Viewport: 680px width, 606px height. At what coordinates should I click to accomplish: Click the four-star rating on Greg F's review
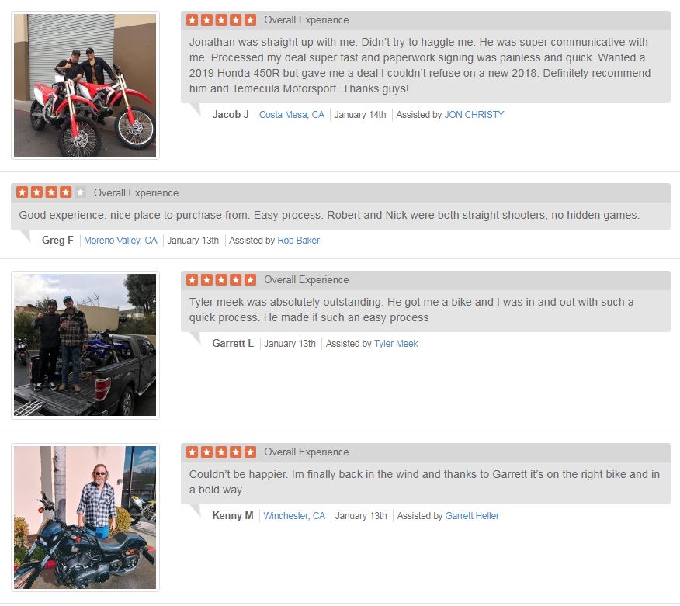point(50,192)
